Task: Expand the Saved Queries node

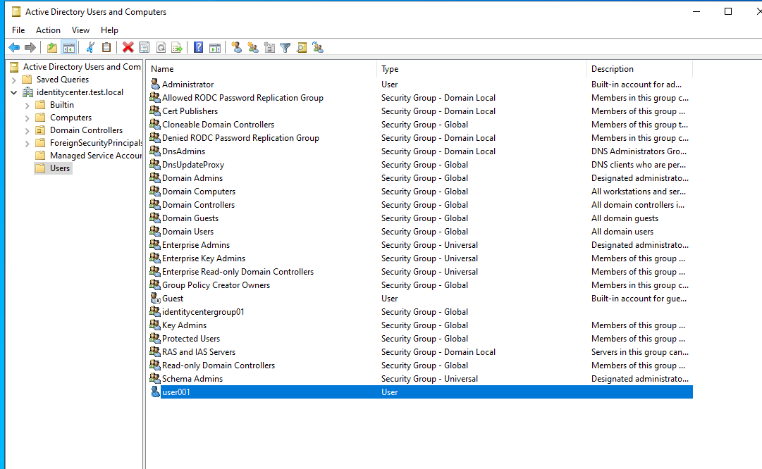Action: pyautogui.click(x=14, y=80)
